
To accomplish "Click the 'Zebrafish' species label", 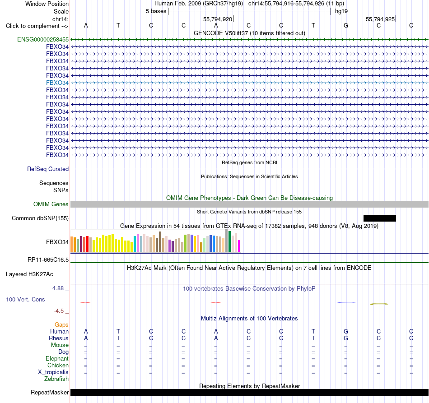I will coord(56,379).
